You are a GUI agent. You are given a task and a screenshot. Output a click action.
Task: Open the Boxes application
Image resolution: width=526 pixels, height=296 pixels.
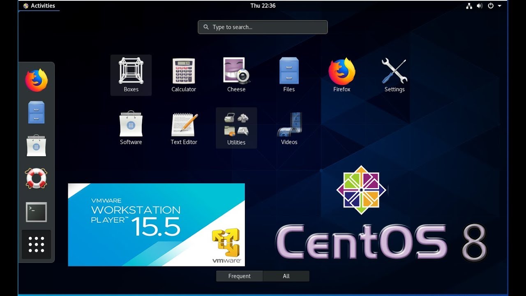[x=131, y=75]
